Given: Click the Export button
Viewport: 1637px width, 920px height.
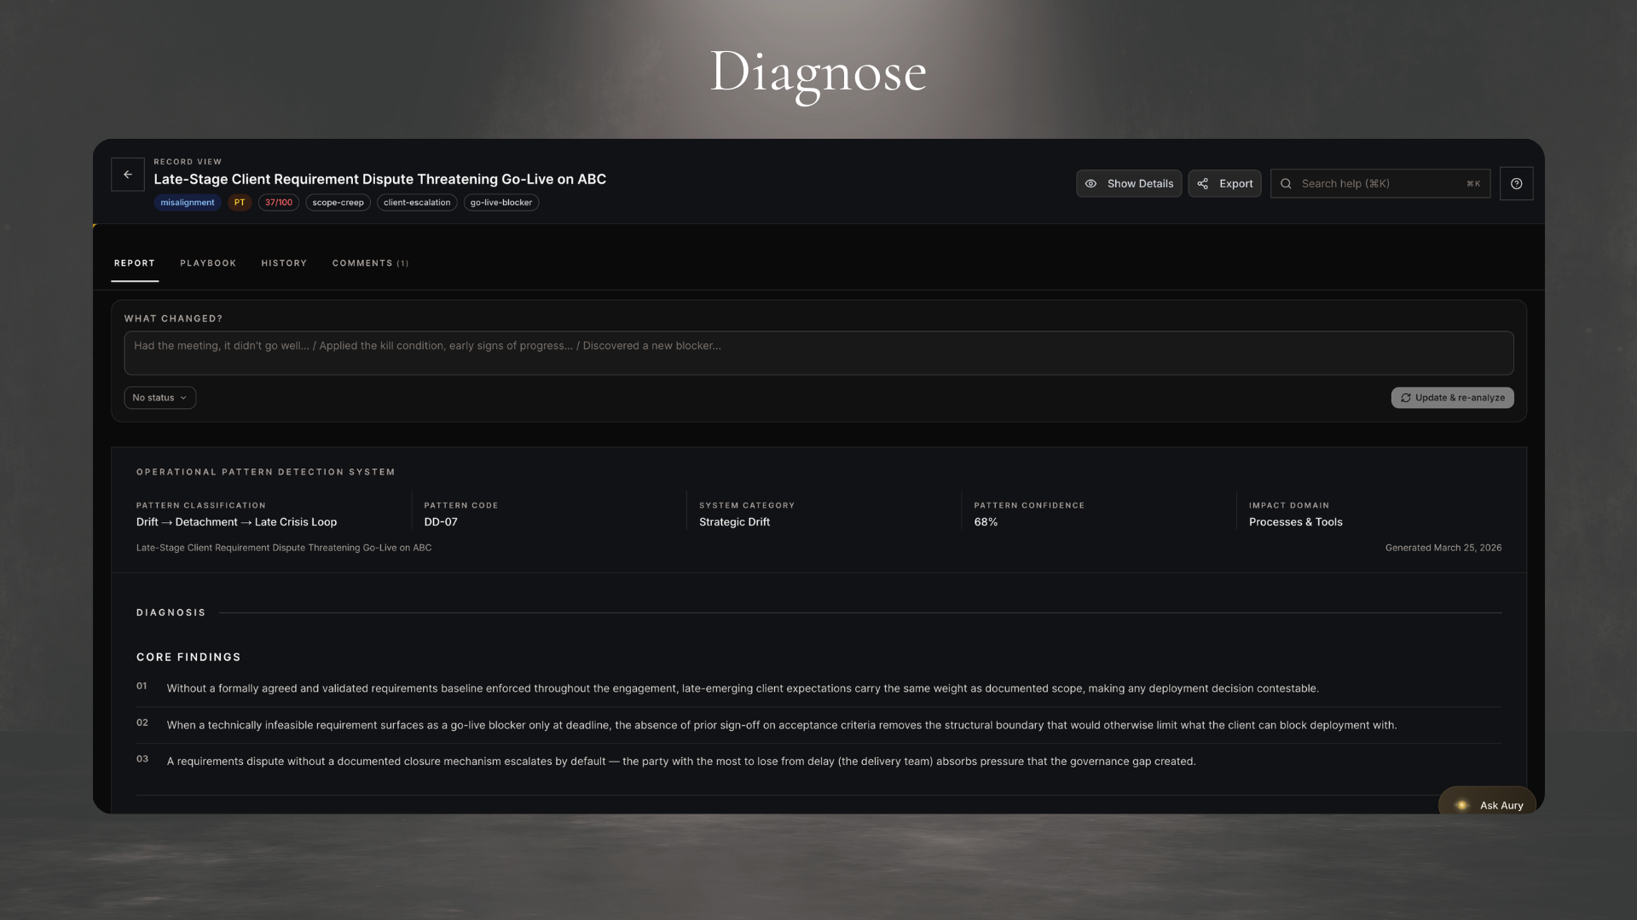Looking at the screenshot, I should coord(1224,183).
